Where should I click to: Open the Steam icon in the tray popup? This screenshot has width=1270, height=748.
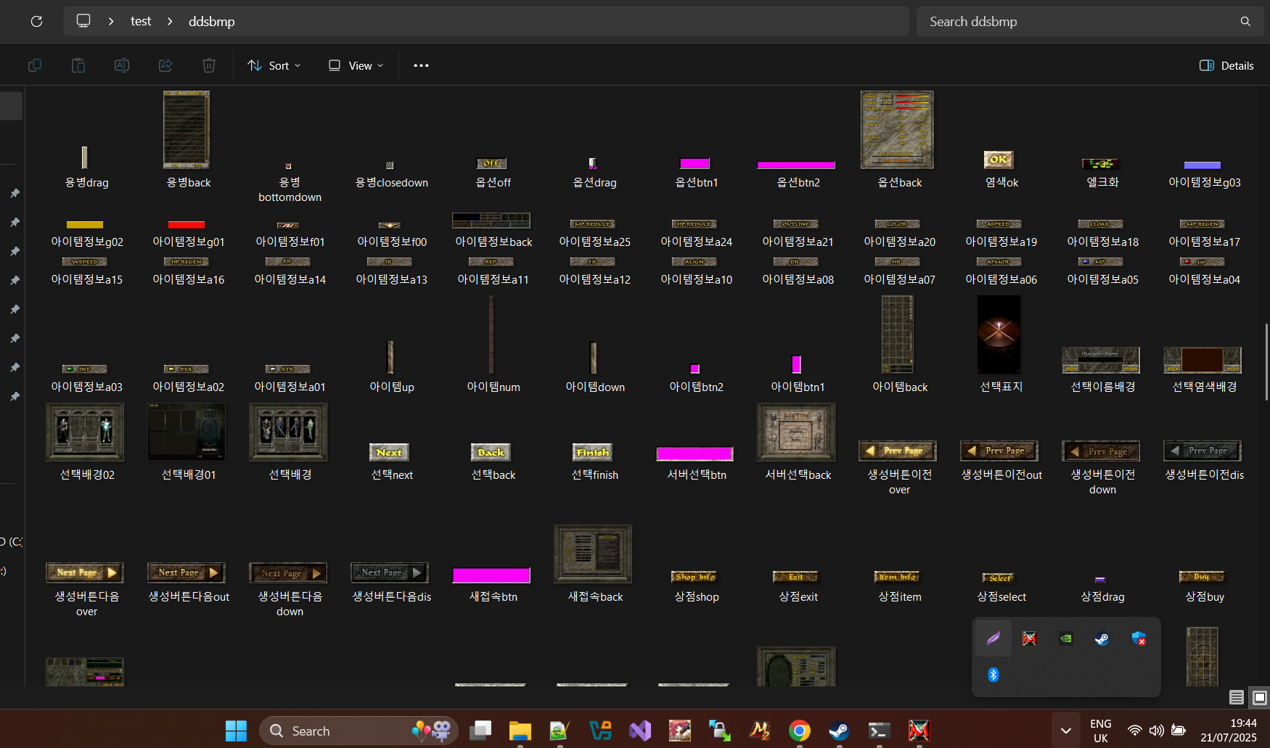[x=1102, y=638]
